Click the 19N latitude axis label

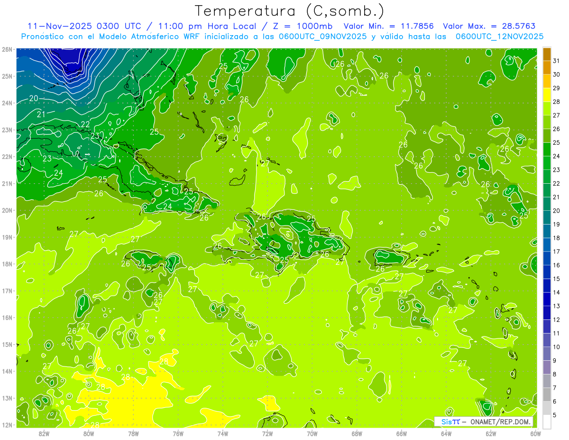[x=7, y=237]
